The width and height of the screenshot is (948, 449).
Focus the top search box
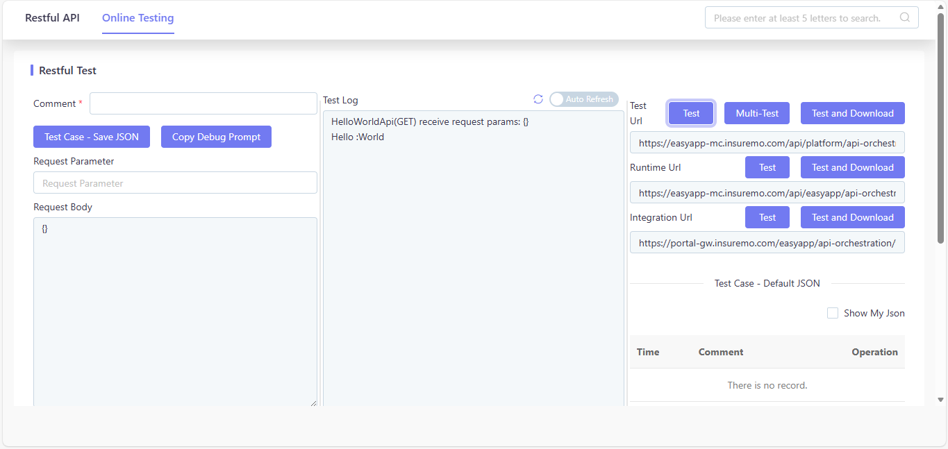click(x=811, y=18)
